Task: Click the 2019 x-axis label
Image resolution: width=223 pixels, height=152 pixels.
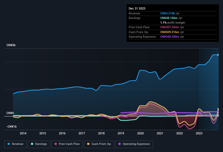Action: (121, 133)
